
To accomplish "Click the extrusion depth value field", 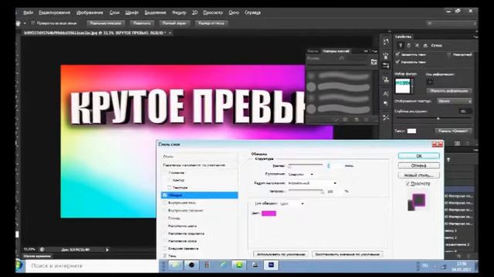I will click(465, 111).
